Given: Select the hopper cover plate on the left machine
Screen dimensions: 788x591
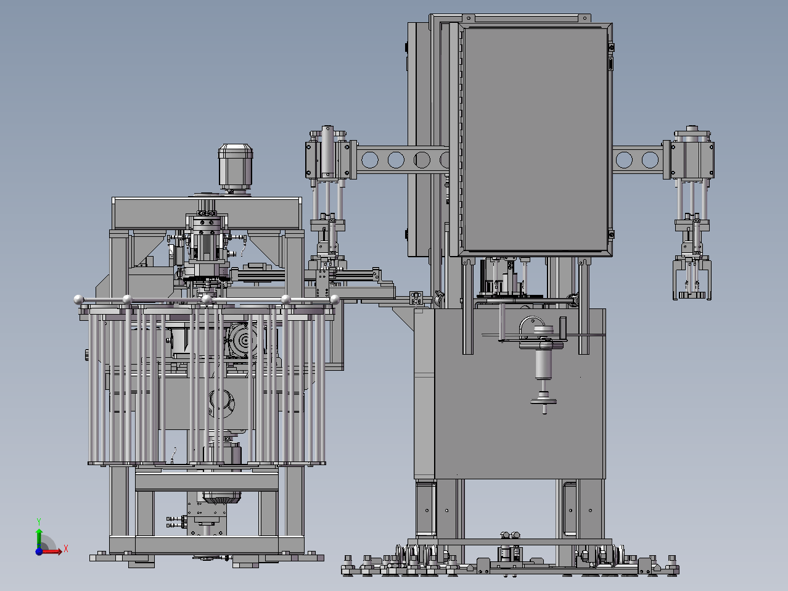Looking at the screenshot, I should coord(207,213).
